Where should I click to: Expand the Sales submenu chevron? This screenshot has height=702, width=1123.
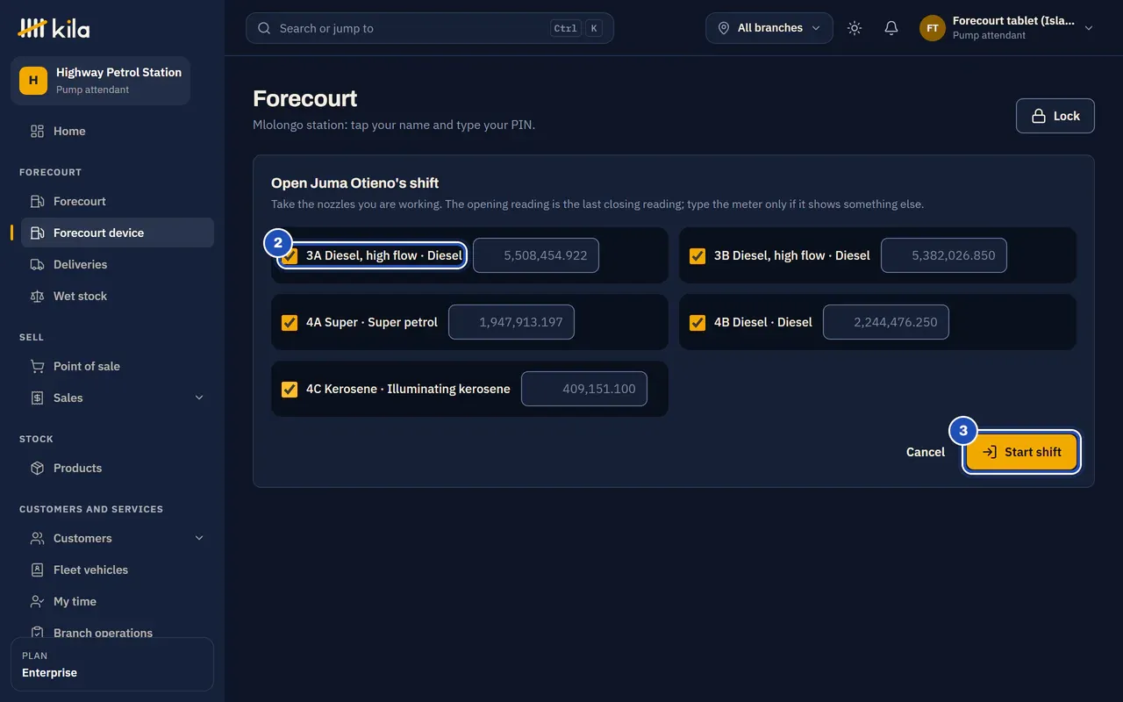pyautogui.click(x=199, y=398)
